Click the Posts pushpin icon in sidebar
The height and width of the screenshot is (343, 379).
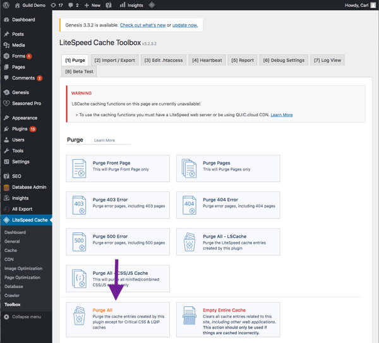[x=6, y=34]
